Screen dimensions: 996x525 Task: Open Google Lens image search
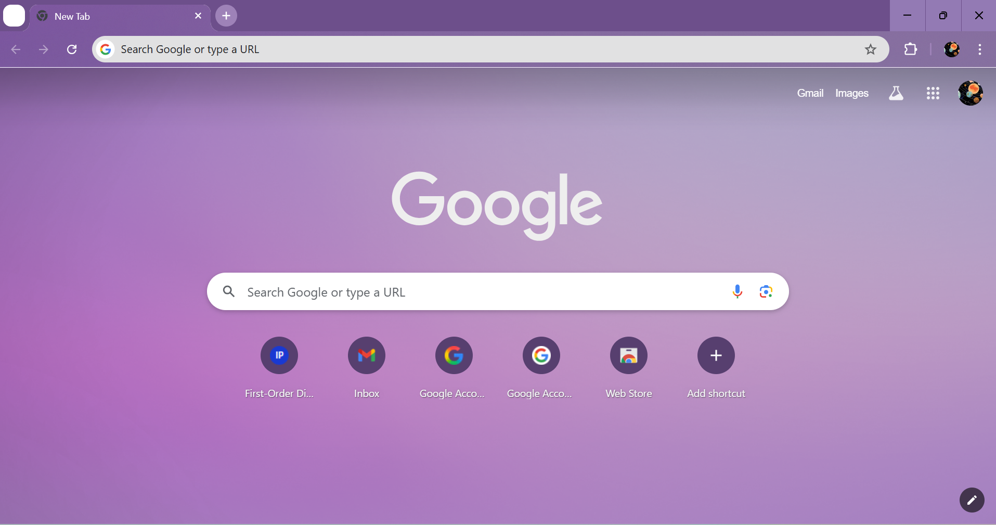coord(766,291)
